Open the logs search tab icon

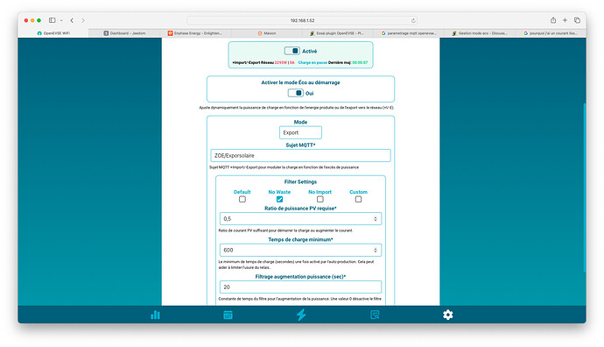375,315
